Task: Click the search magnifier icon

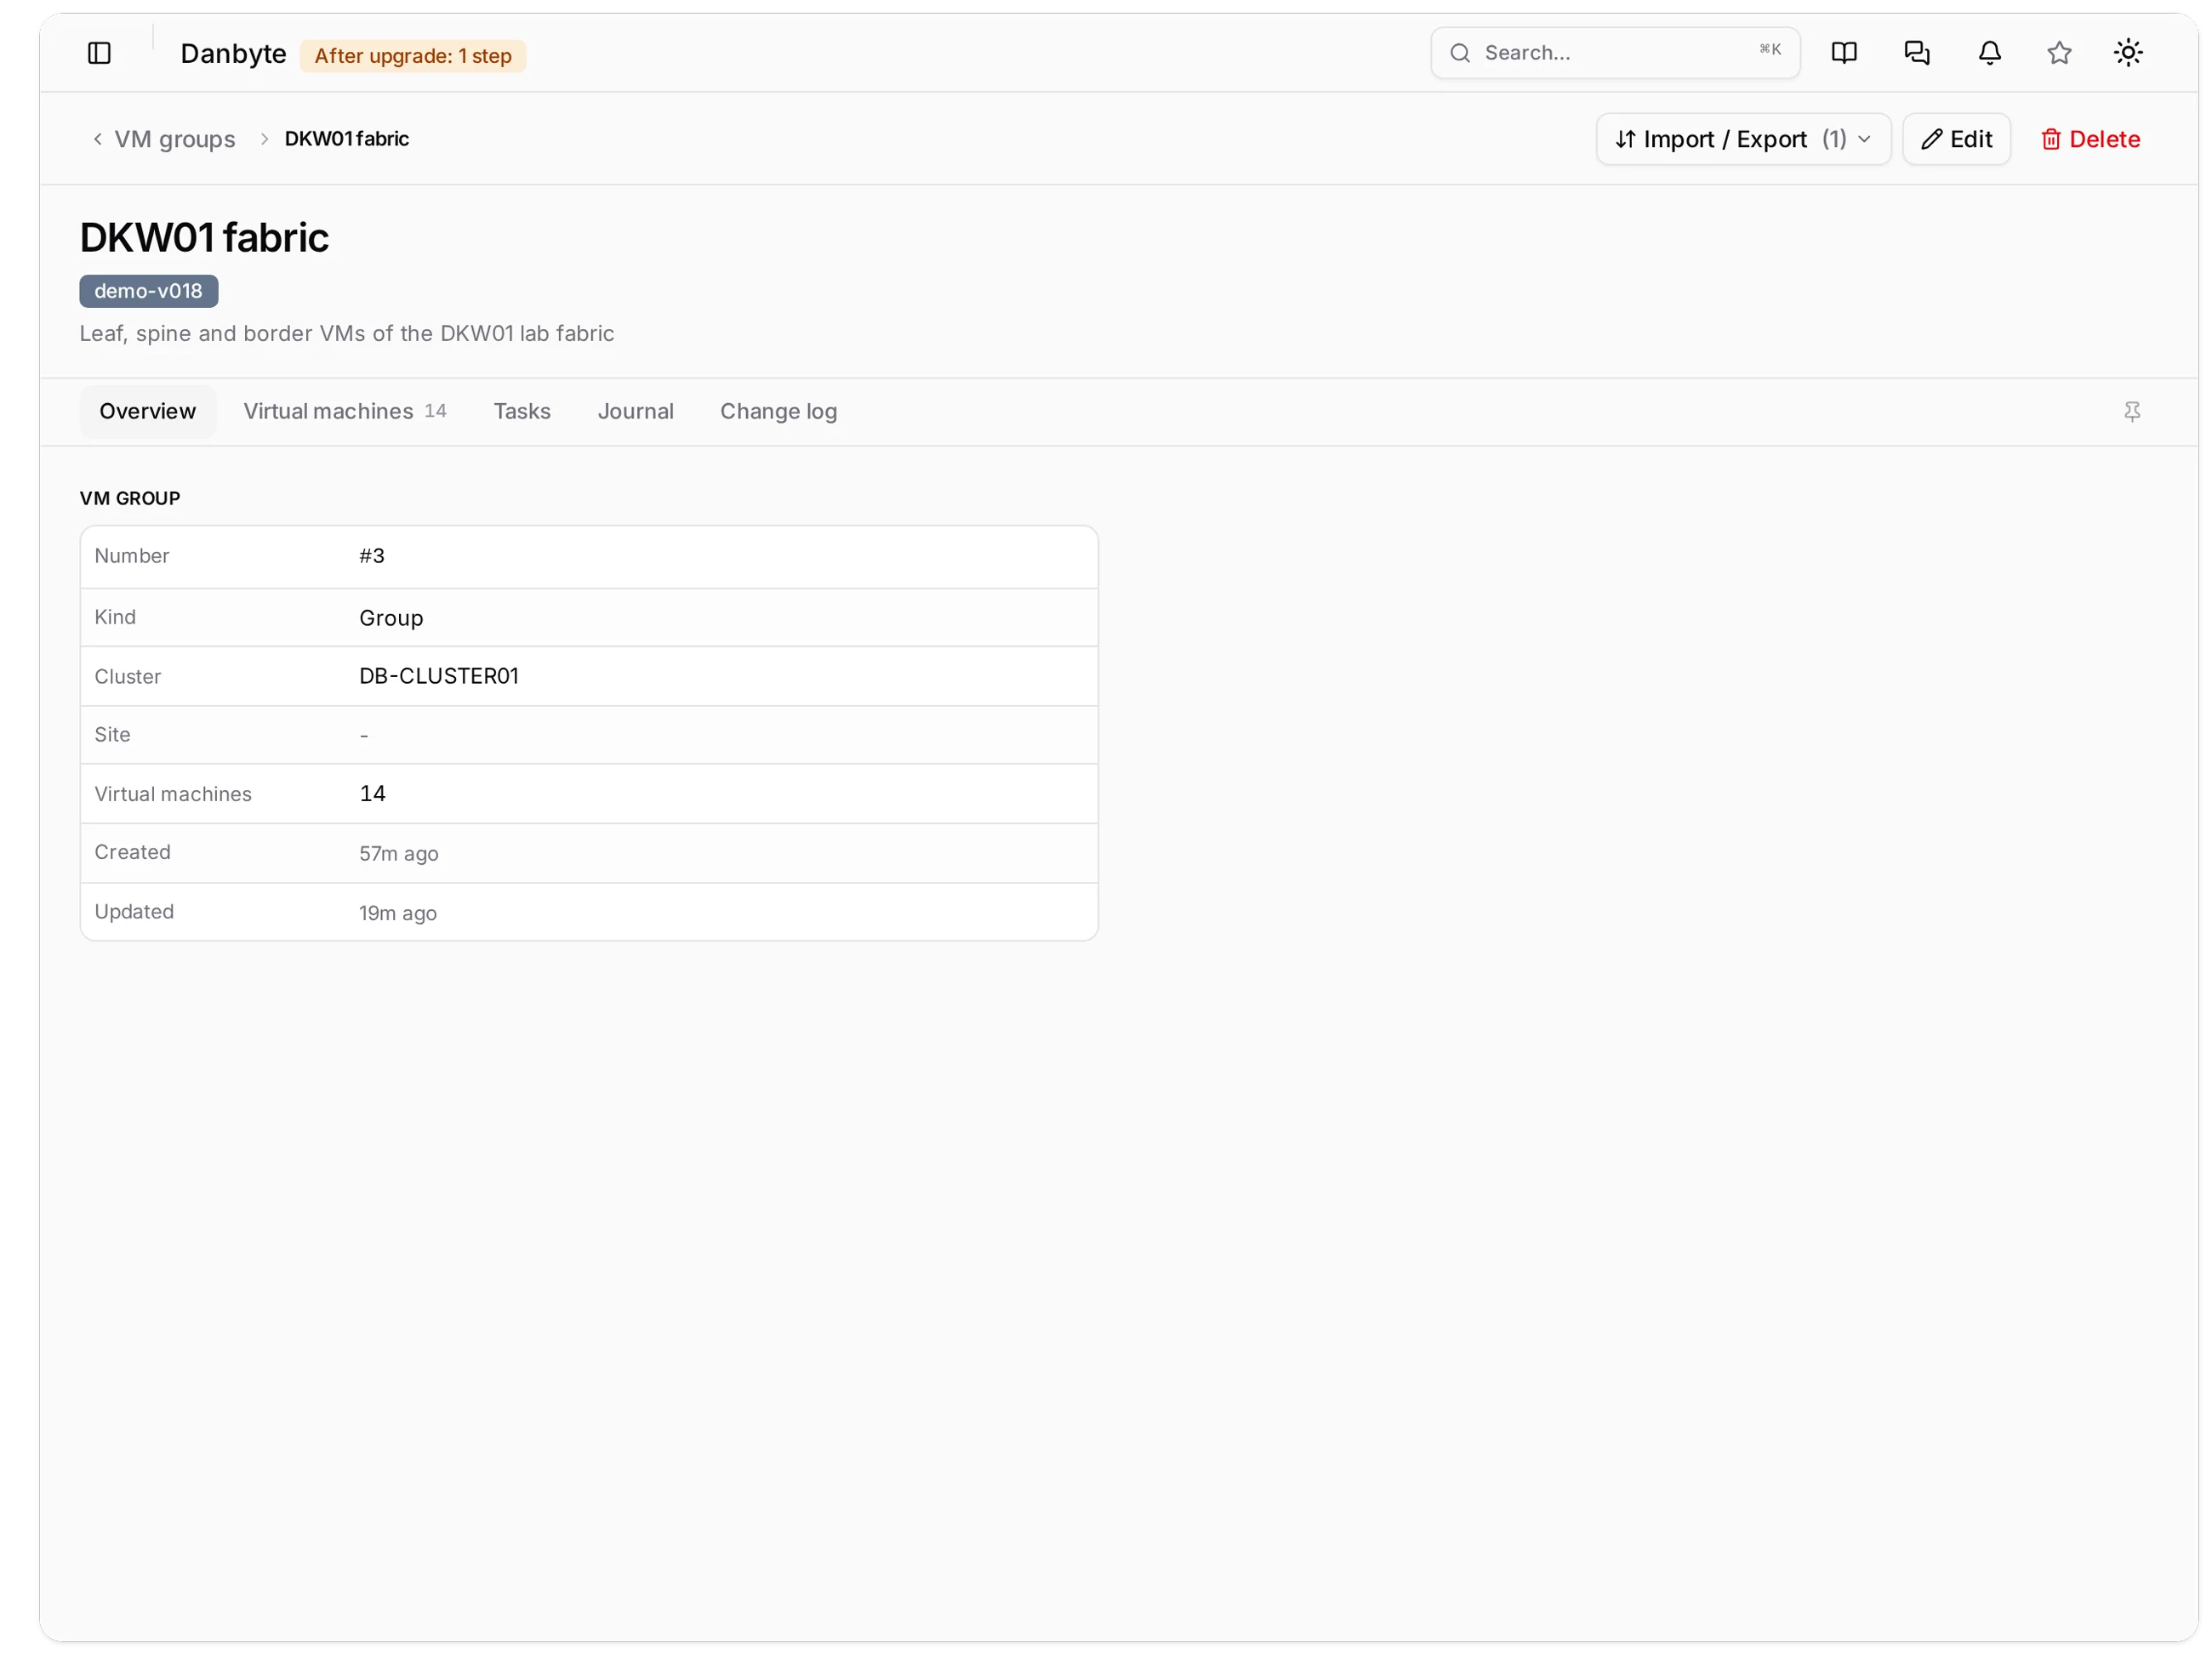Action: [x=1459, y=53]
